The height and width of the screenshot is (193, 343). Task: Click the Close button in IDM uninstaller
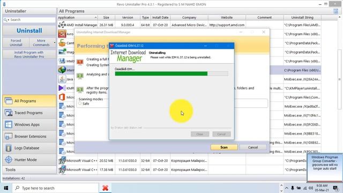coord(200,134)
